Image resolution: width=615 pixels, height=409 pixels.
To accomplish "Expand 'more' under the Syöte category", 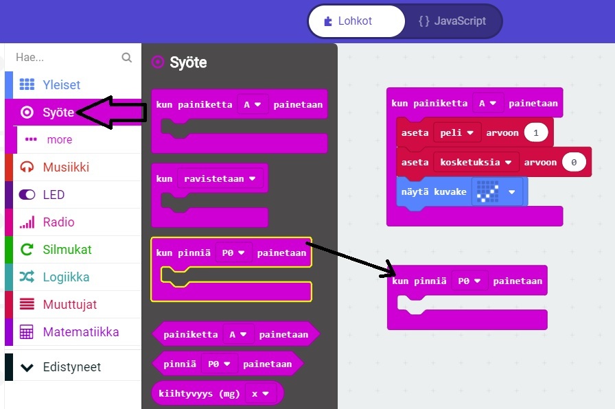I will [58, 139].
